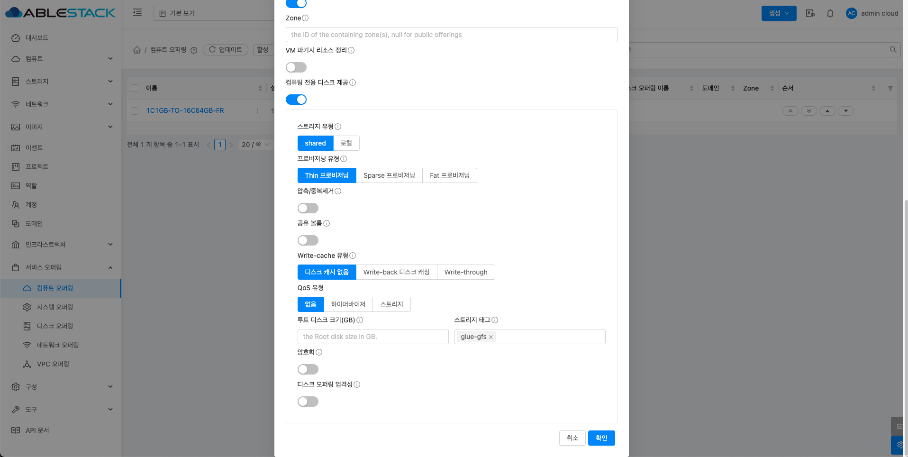Collapse 서비스 오퍼링 sidebar menu

[x=61, y=267]
